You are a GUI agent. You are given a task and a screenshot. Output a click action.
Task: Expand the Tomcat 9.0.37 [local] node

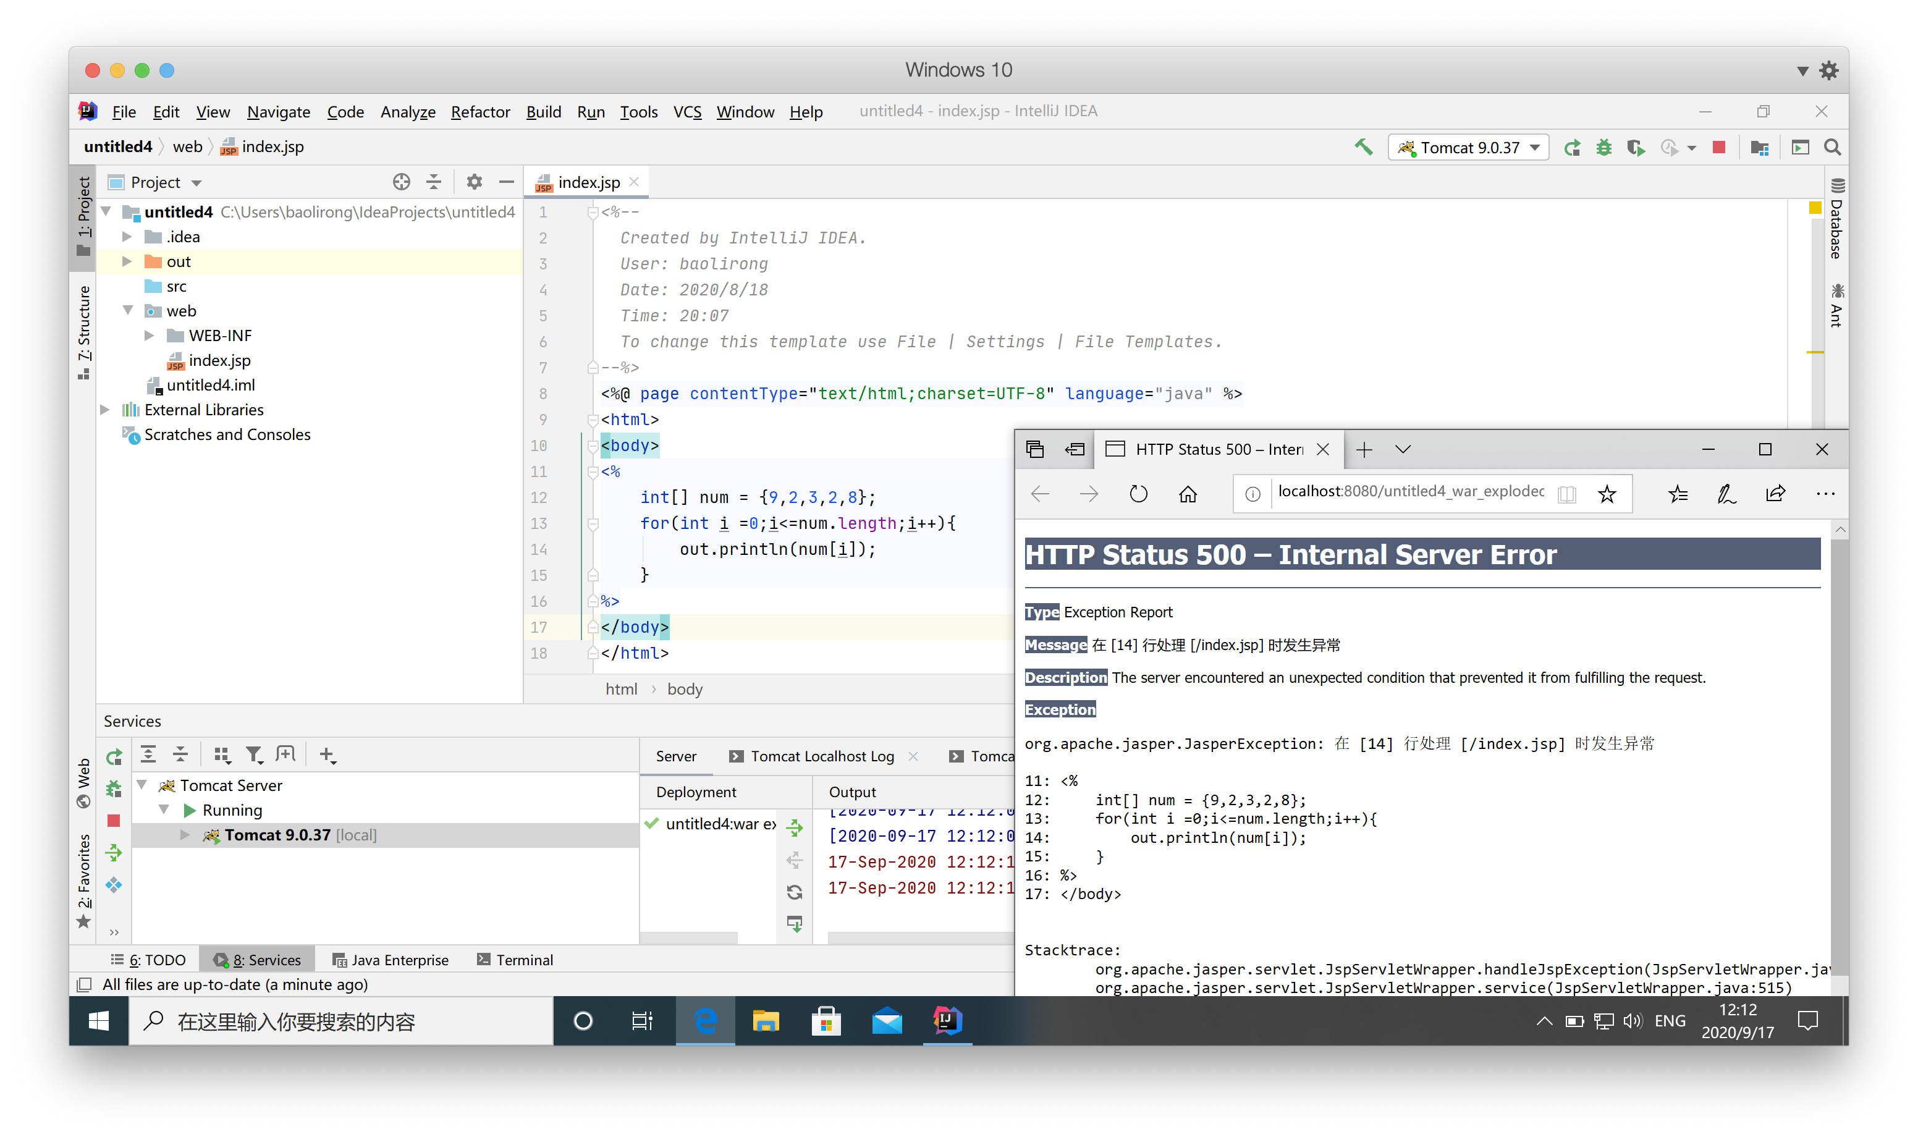[185, 835]
